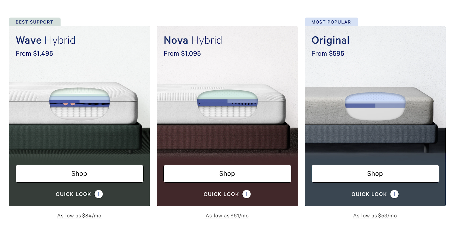Open financing link As low as $61/mo

(x=227, y=216)
